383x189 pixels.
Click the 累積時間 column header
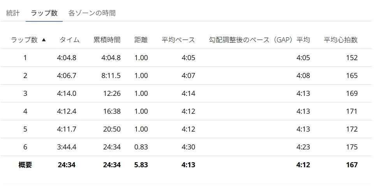107,40
